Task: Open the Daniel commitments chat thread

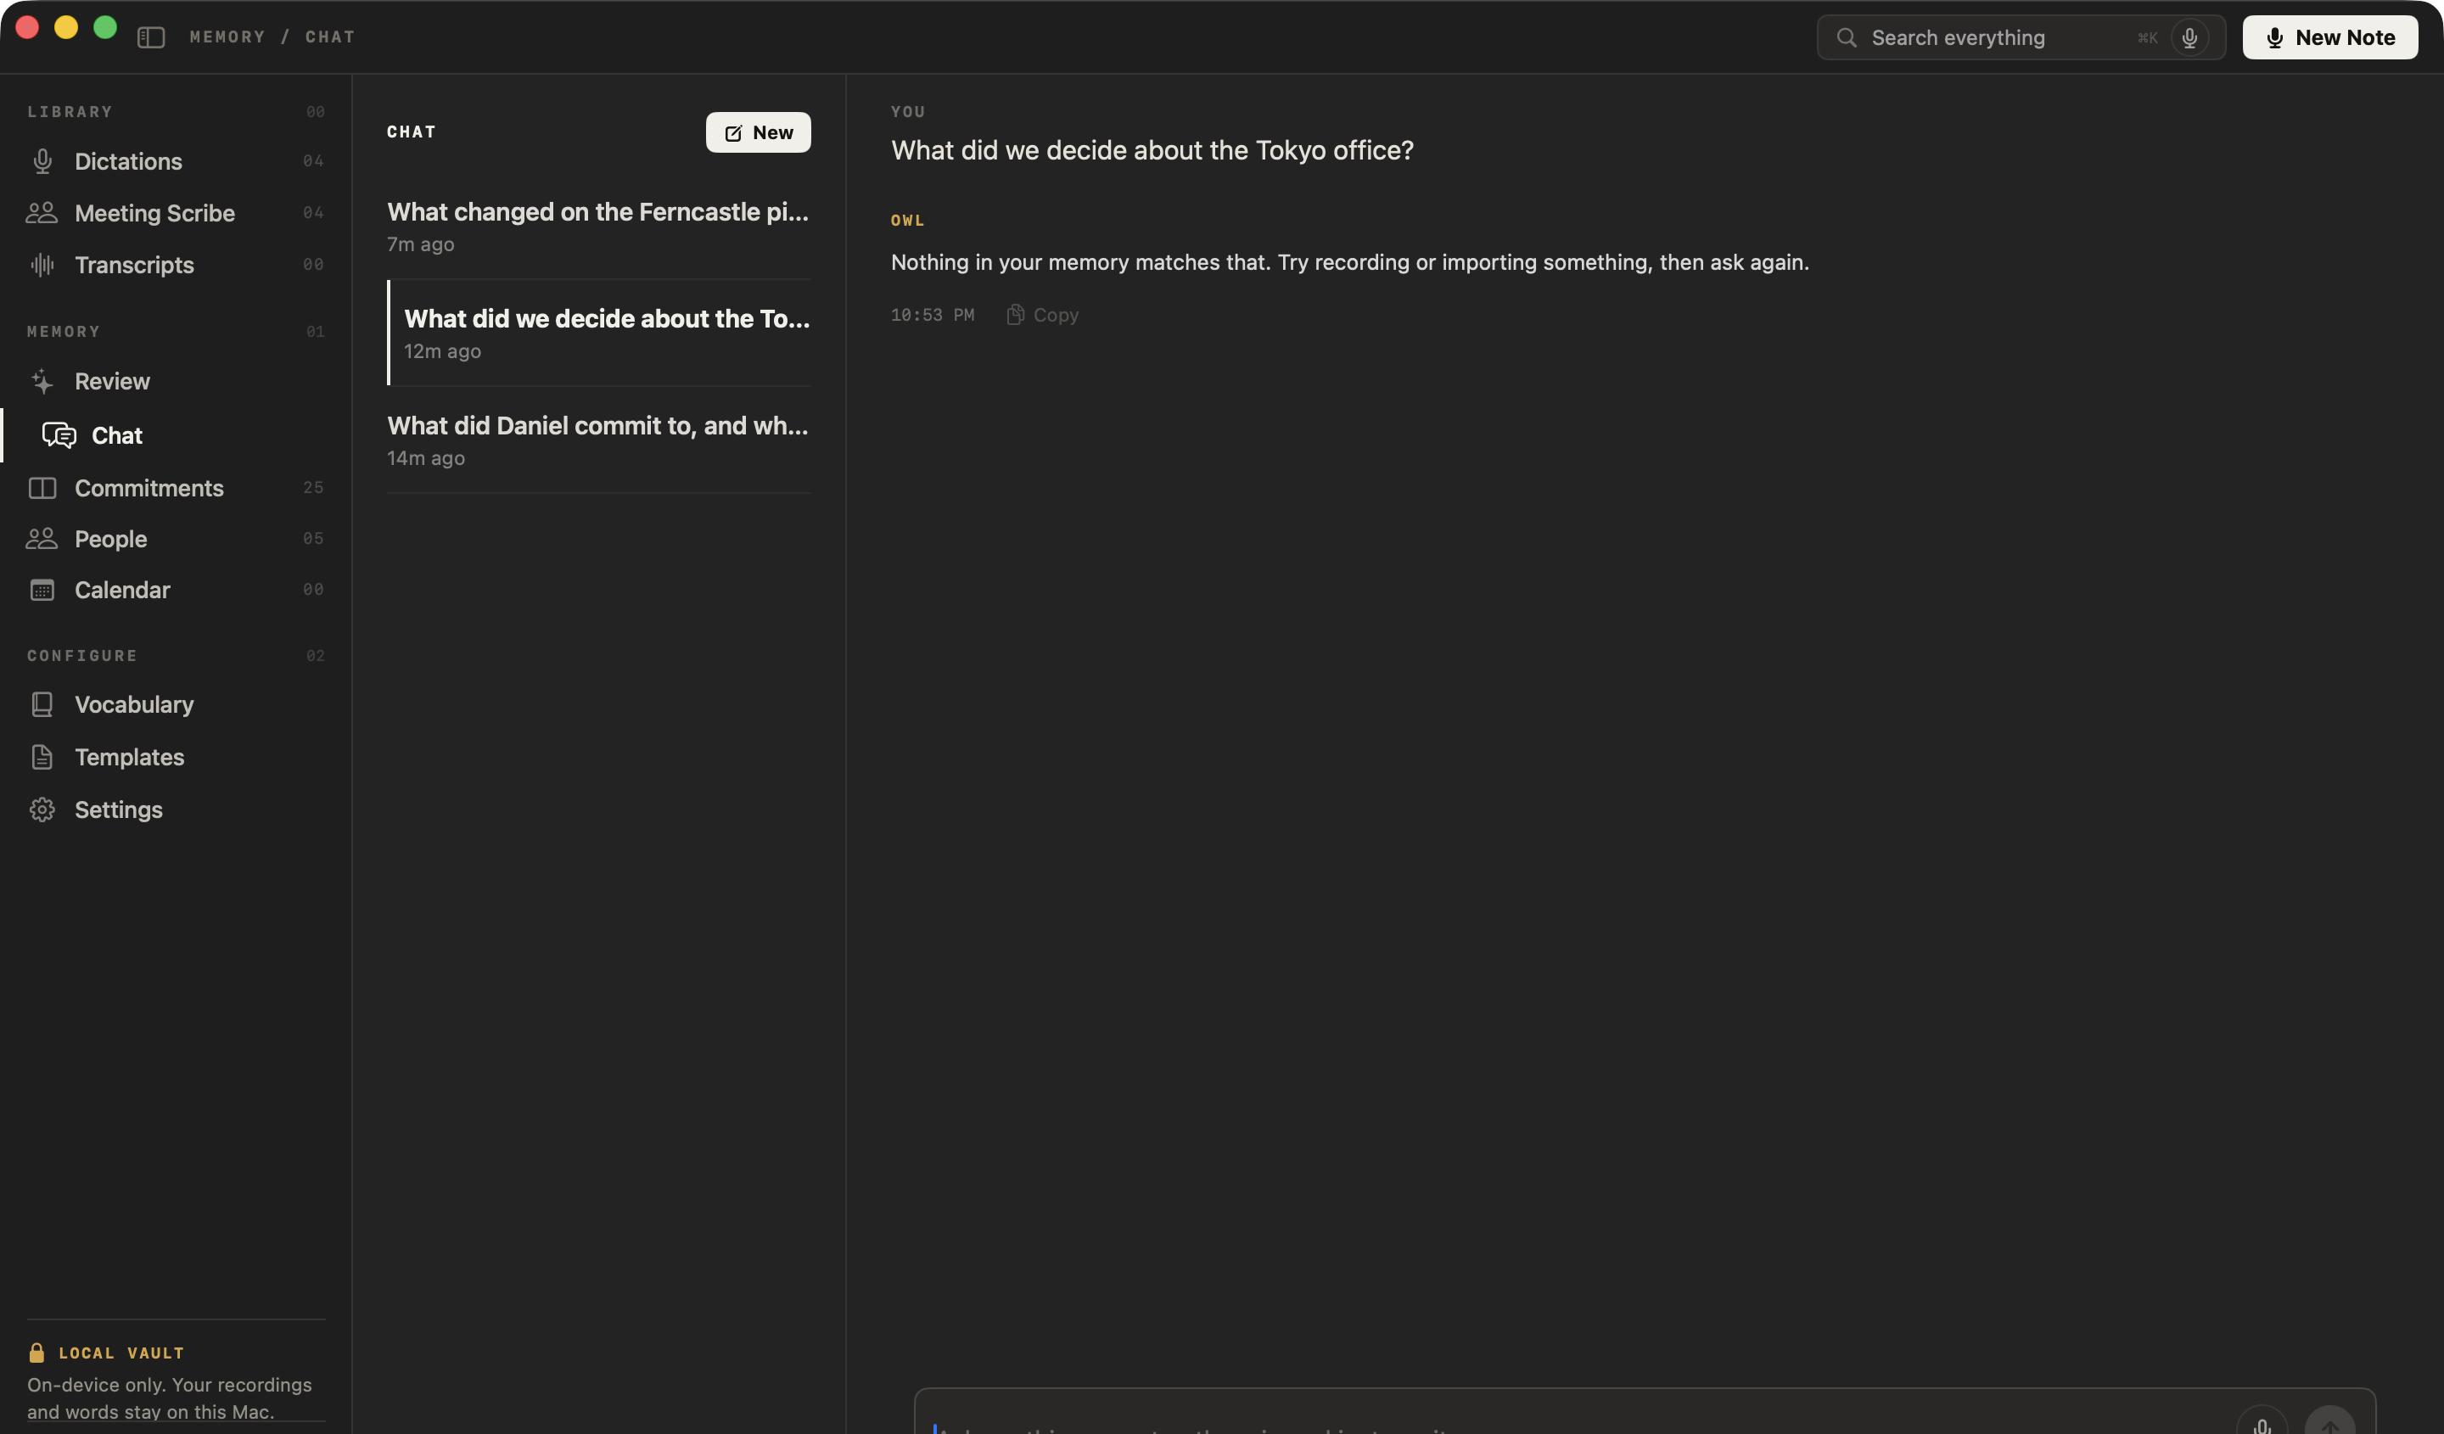Action: click(598, 440)
